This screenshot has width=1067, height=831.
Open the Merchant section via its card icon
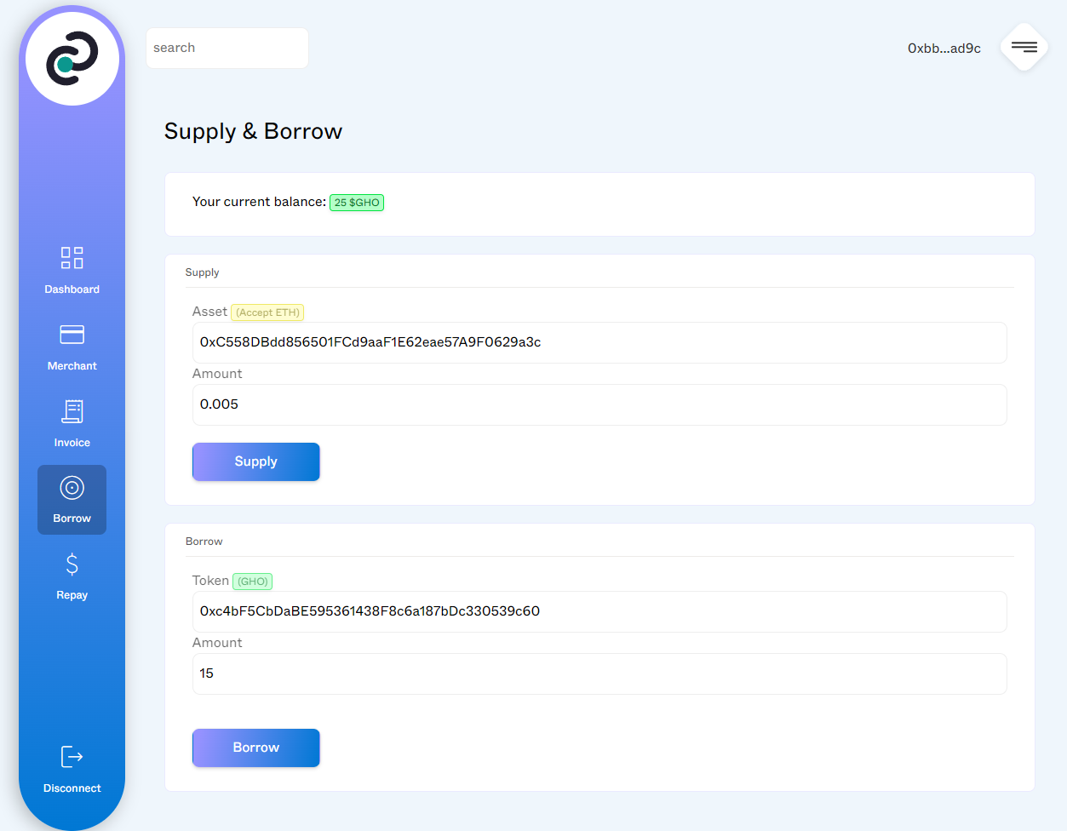click(72, 334)
